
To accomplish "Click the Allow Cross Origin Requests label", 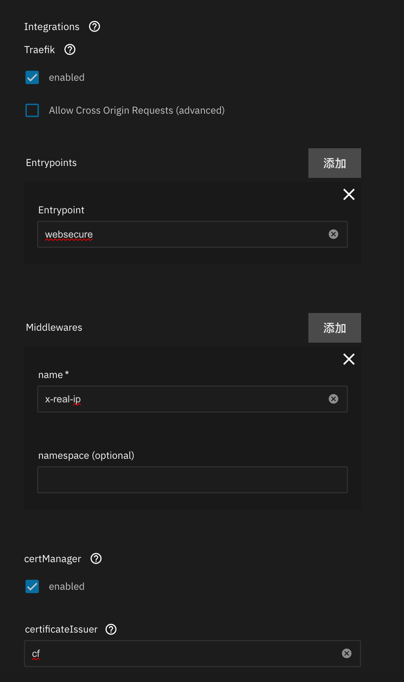I will tap(136, 110).
